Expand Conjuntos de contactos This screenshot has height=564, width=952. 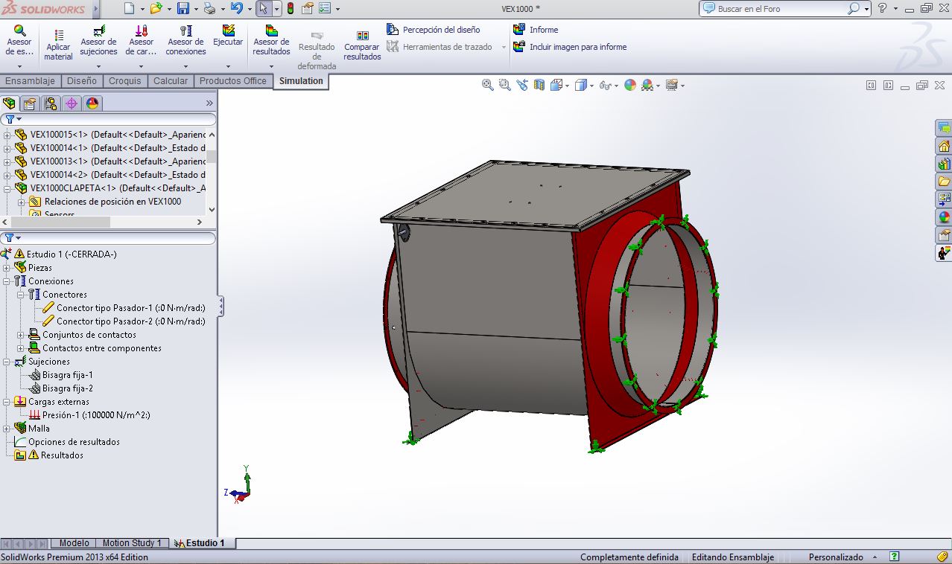pyautogui.click(x=21, y=335)
